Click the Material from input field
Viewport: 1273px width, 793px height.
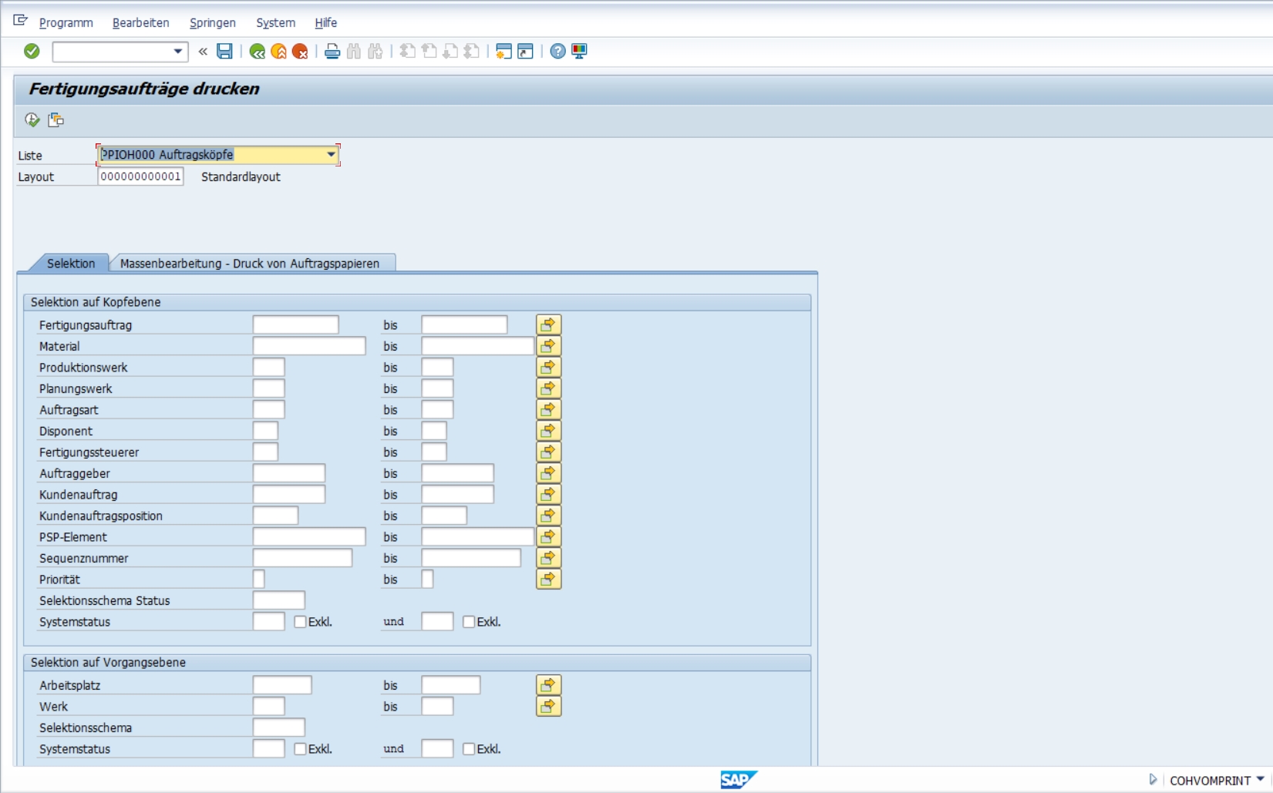click(309, 346)
